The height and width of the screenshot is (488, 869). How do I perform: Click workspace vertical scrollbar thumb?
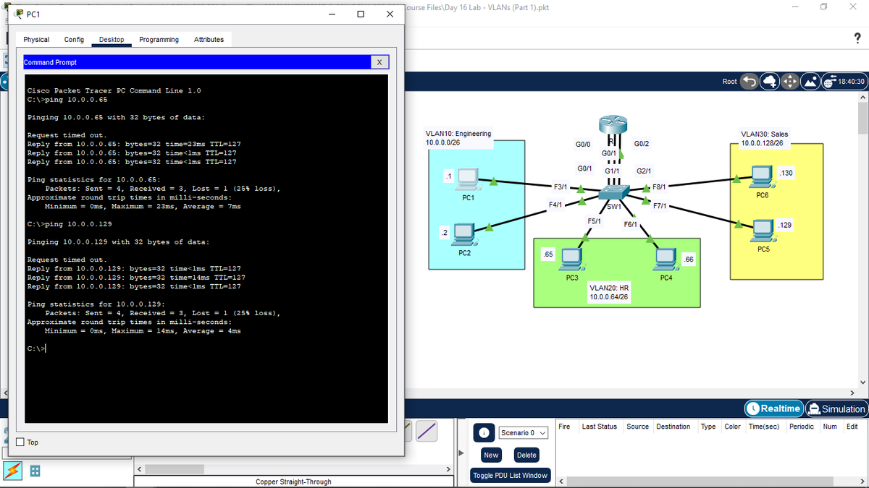click(862, 119)
